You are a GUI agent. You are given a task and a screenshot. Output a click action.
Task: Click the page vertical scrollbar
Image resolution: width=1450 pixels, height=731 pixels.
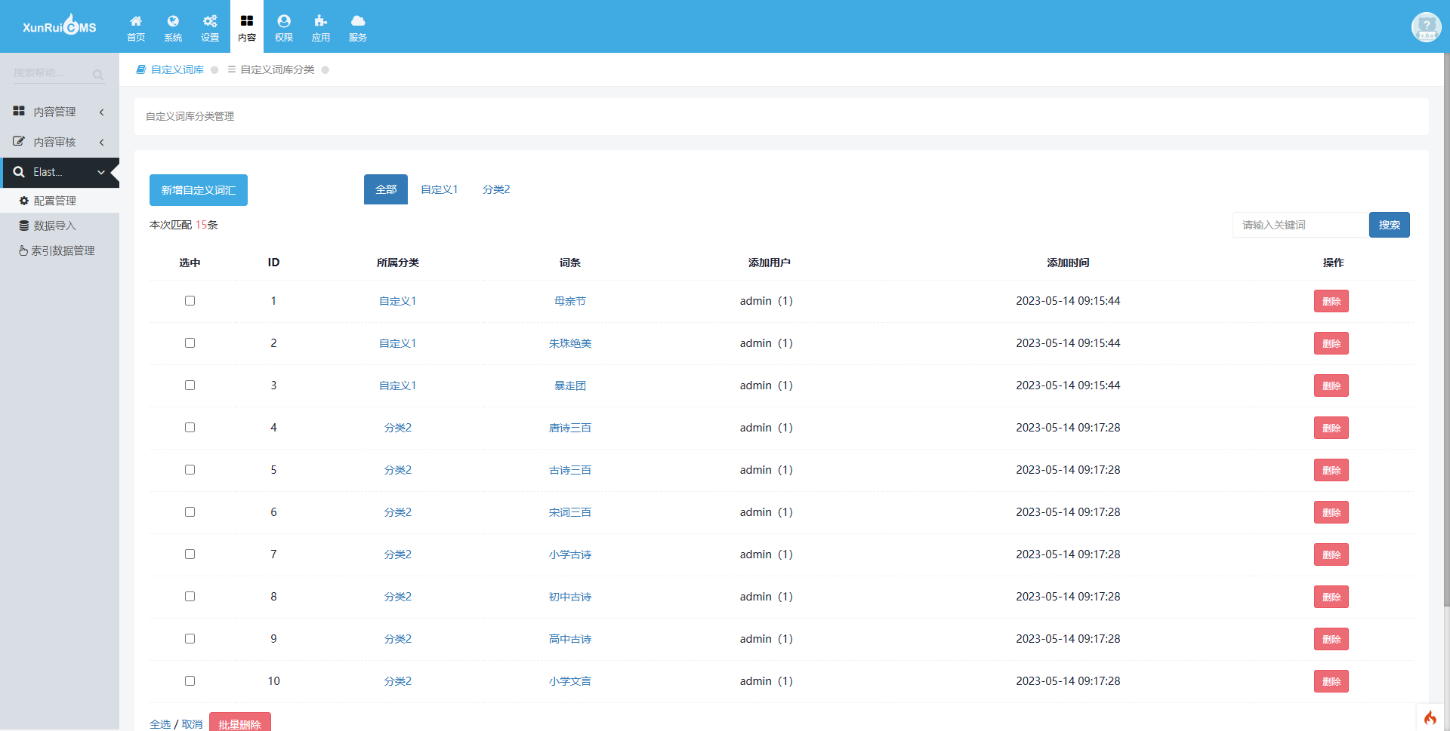point(1446,330)
